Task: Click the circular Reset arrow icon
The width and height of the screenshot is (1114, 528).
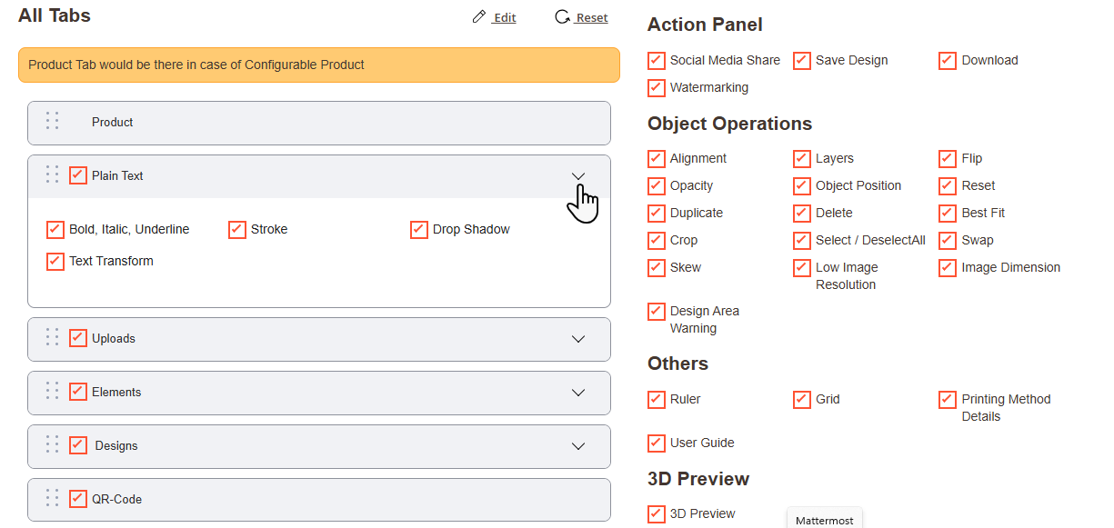Action: click(x=562, y=17)
